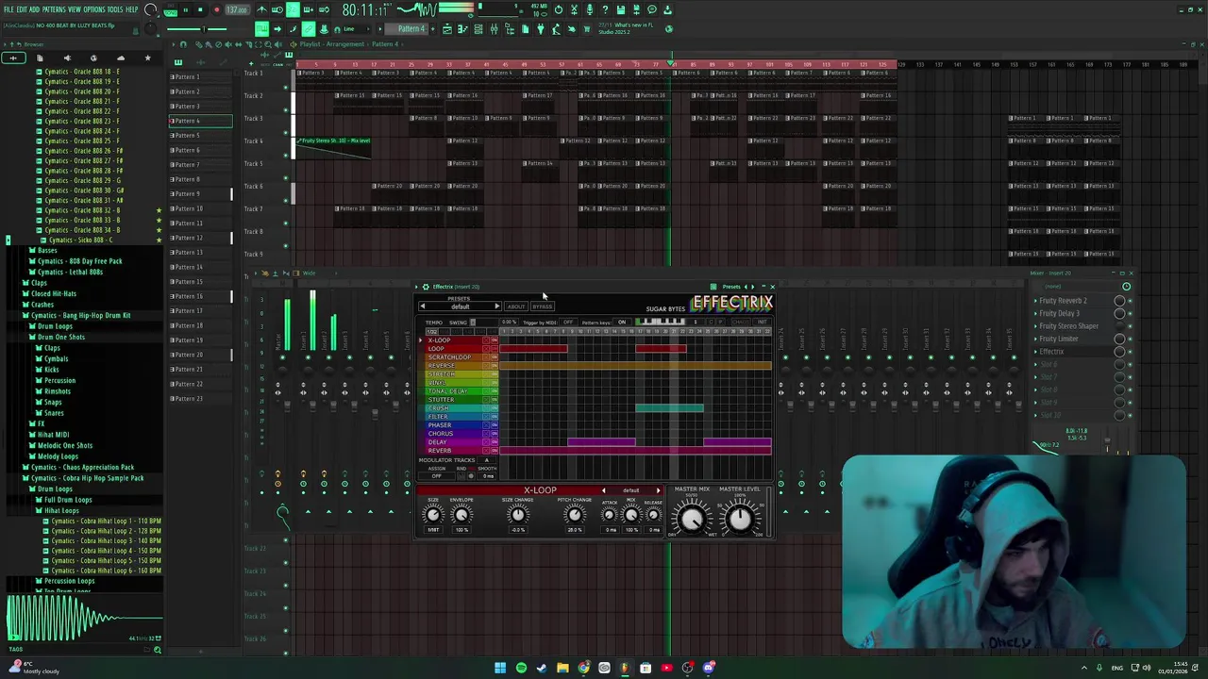The height and width of the screenshot is (679, 1208).
Task: Open the OPTIONS menu
Action: pyautogui.click(x=94, y=9)
